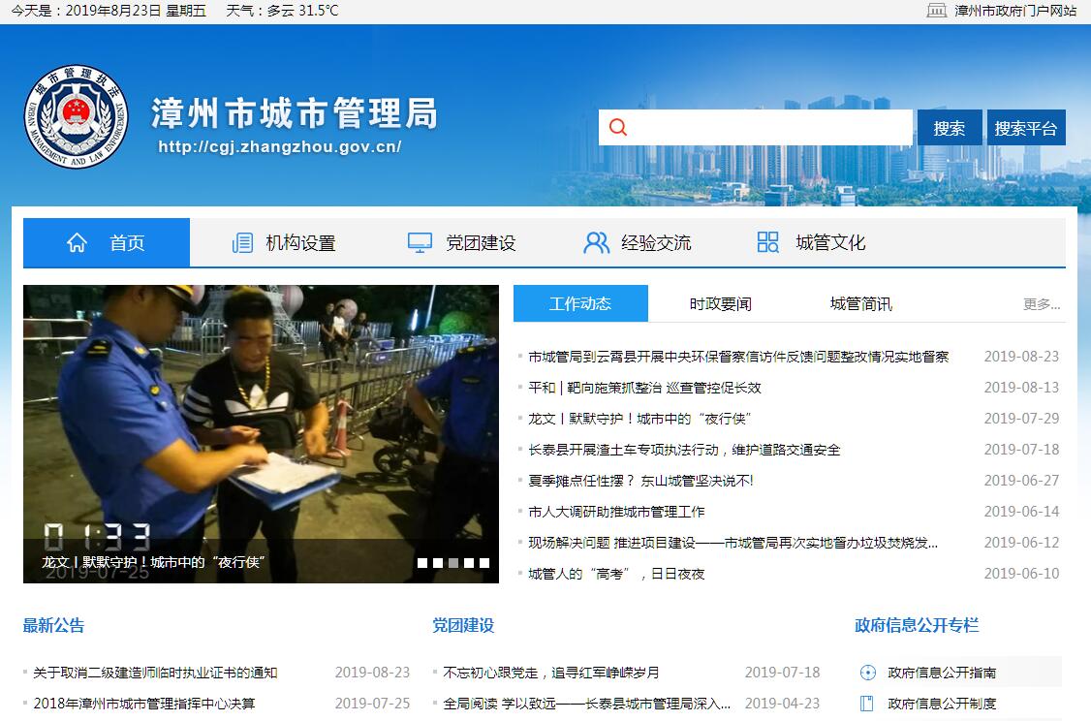Viewport: 1091px width, 721px height.
Task: Click the document icon beside 机构设置
Action: (x=242, y=242)
